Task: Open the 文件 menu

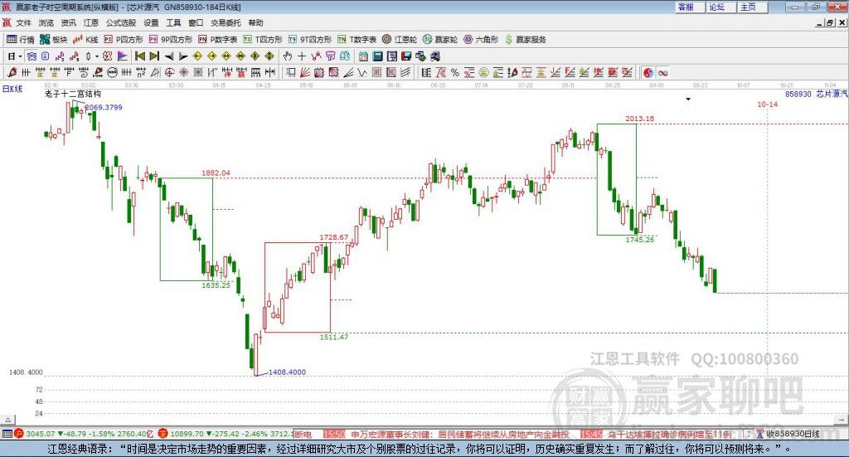Action: (23, 22)
